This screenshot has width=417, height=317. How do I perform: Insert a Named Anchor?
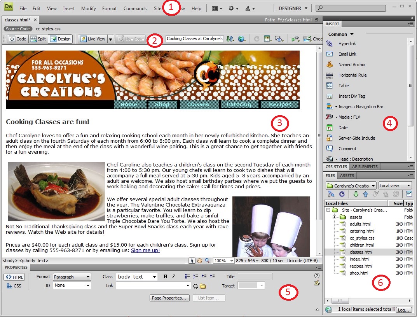352,65
